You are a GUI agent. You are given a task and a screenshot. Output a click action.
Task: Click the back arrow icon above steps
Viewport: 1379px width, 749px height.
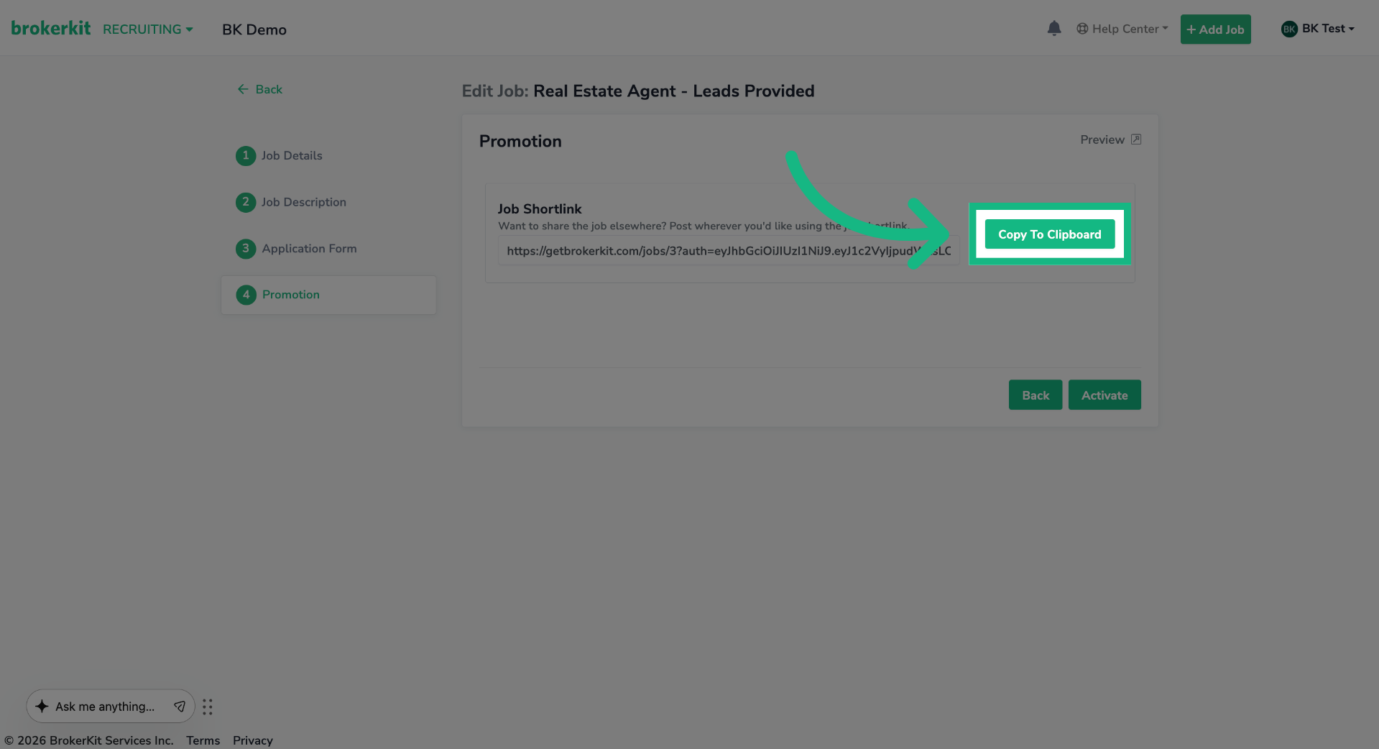click(243, 88)
